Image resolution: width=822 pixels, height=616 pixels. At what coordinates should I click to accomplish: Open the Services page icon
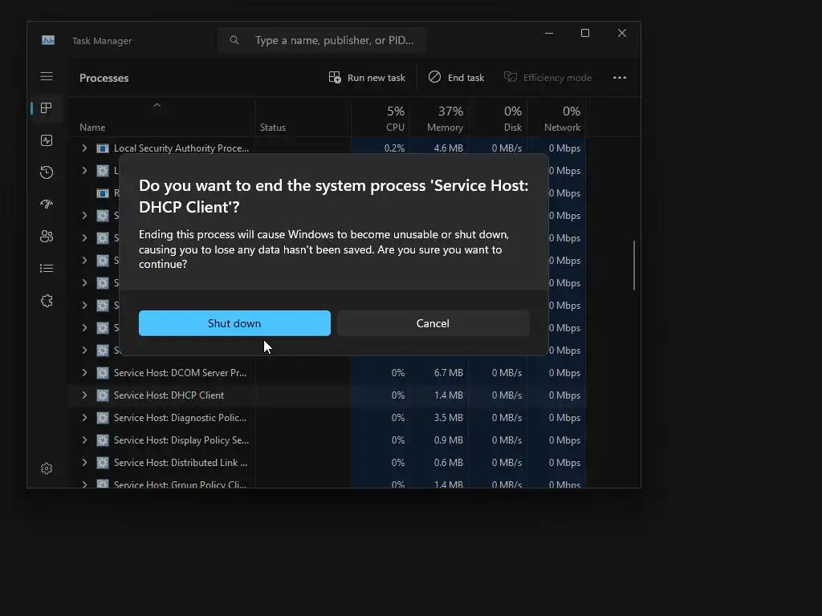47,301
